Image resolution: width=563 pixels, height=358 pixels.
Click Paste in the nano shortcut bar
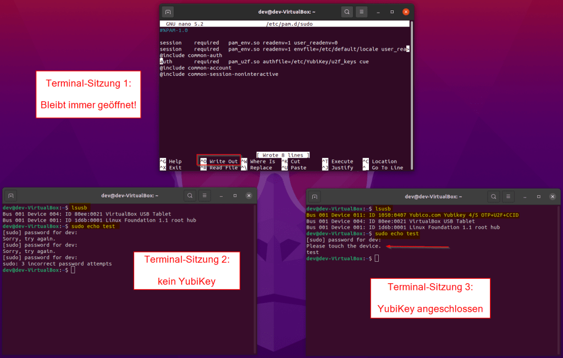(x=297, y=168)
